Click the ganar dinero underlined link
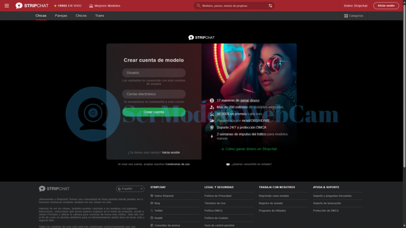Screen dimensions: 406x228 pyautogui.click(x=250, y=100)
